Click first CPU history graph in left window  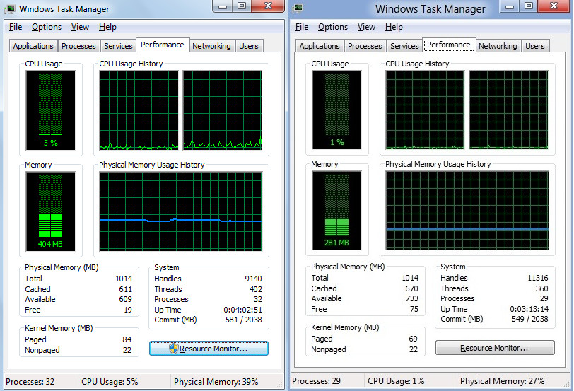139,110
